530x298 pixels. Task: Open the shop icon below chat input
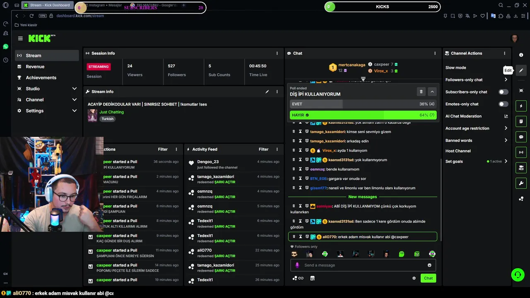click(313, 278)
